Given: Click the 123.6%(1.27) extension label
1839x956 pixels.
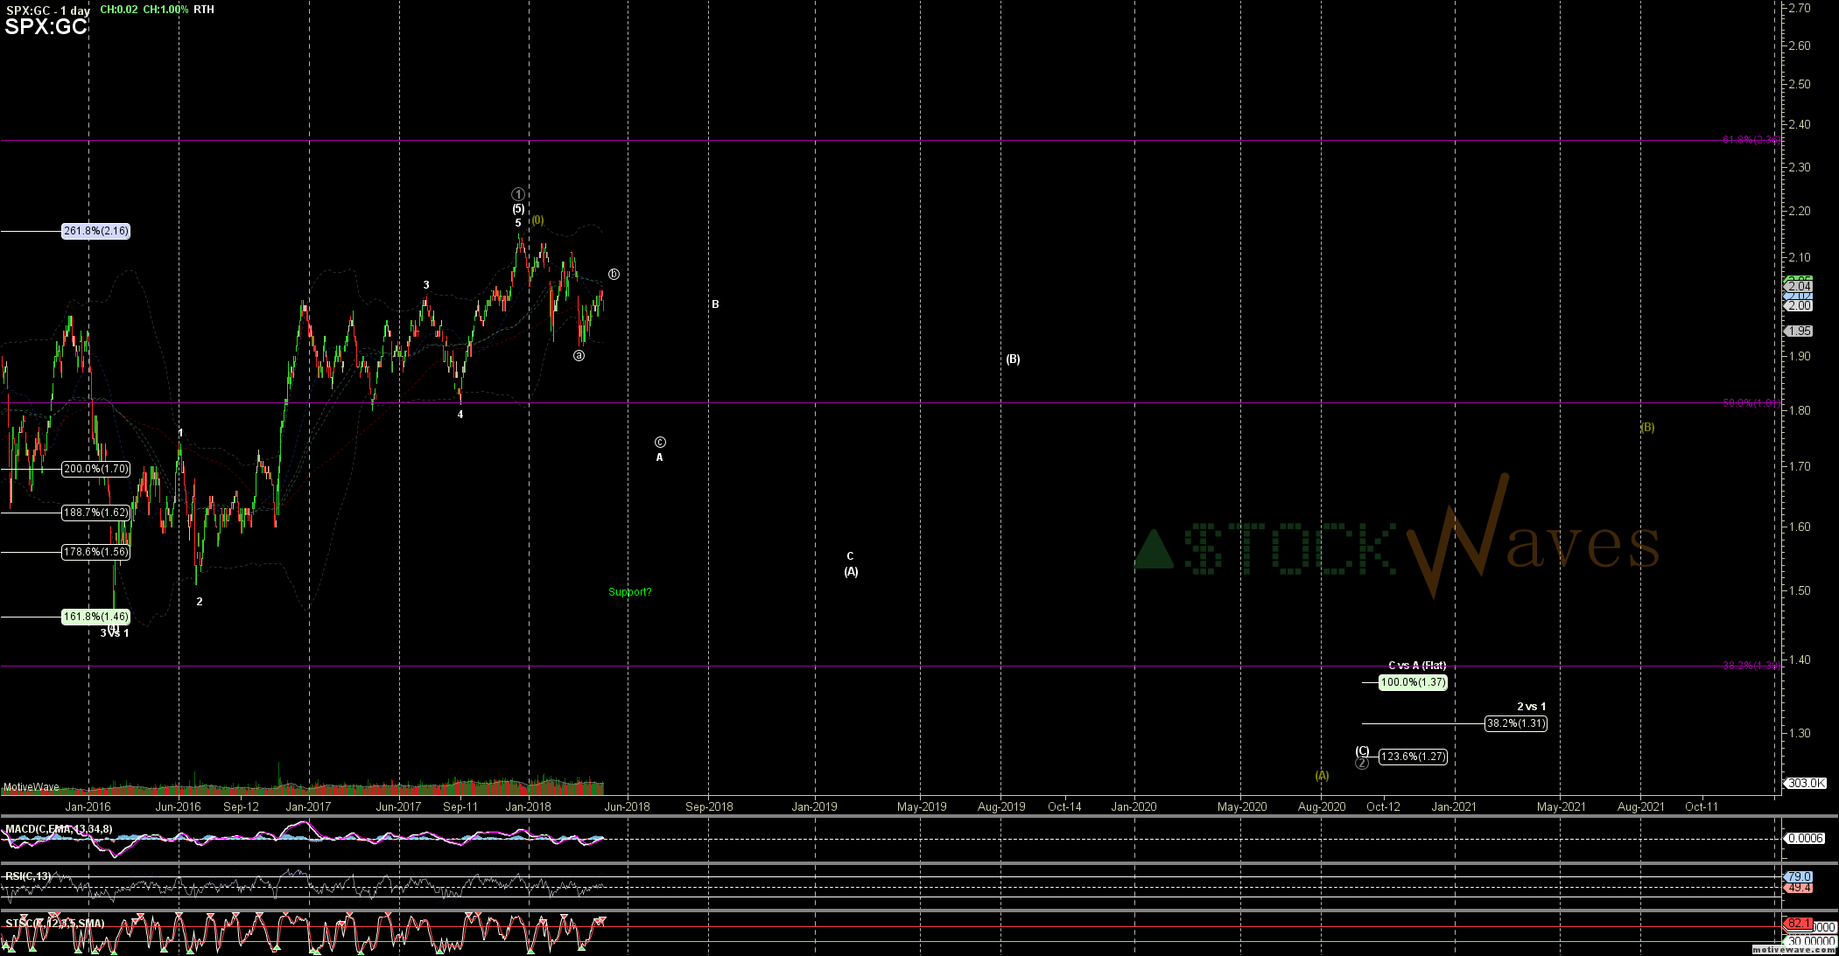Looking at the screenshot, I should click(1413, 757).
